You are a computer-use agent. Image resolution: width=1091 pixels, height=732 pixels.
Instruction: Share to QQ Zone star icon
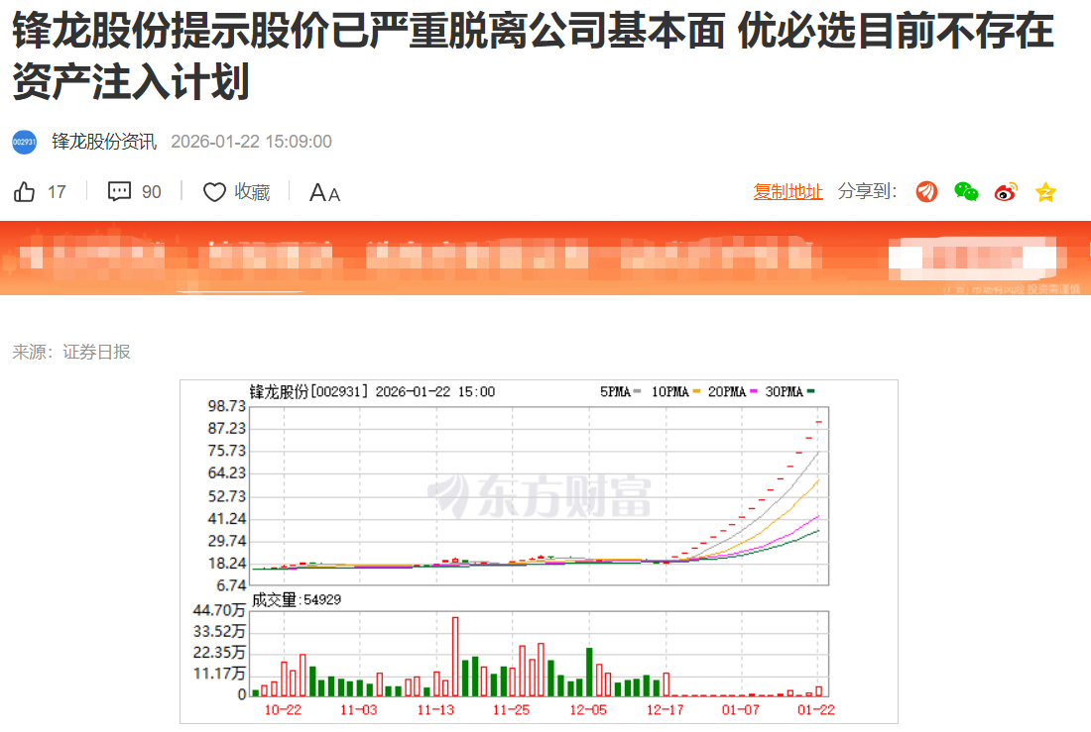1045,192
